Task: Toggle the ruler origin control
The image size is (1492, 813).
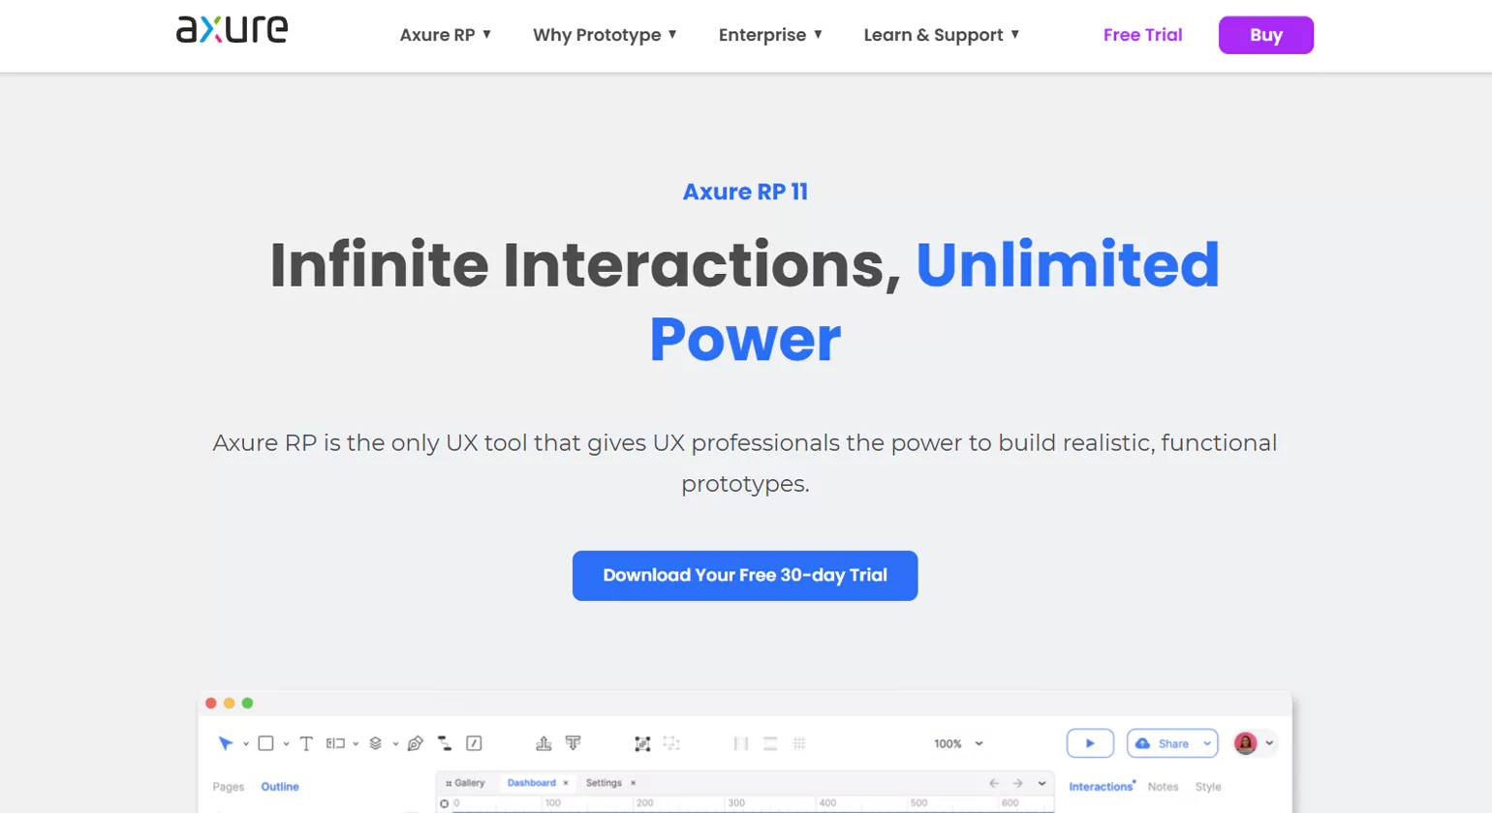Action: pyautogui.click(x=445, y=802)
